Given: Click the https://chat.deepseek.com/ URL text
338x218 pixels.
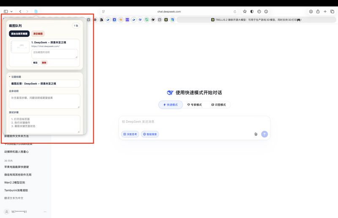Looking at the screenshot, I should click(46, 46).
